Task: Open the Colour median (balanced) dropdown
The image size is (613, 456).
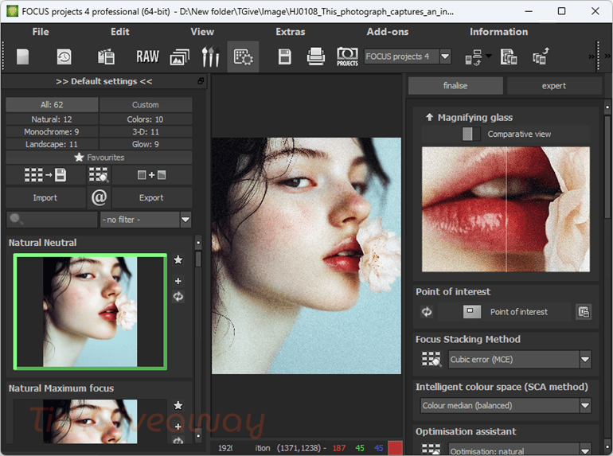Action: [x=506, y=406]
